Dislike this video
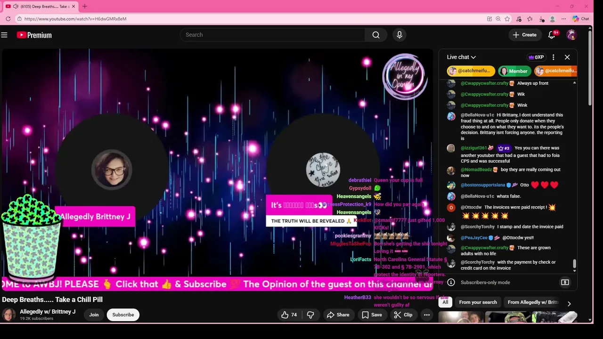Image resolution: width=603 pixels, height=339 pixels. (x=310, y=315)
